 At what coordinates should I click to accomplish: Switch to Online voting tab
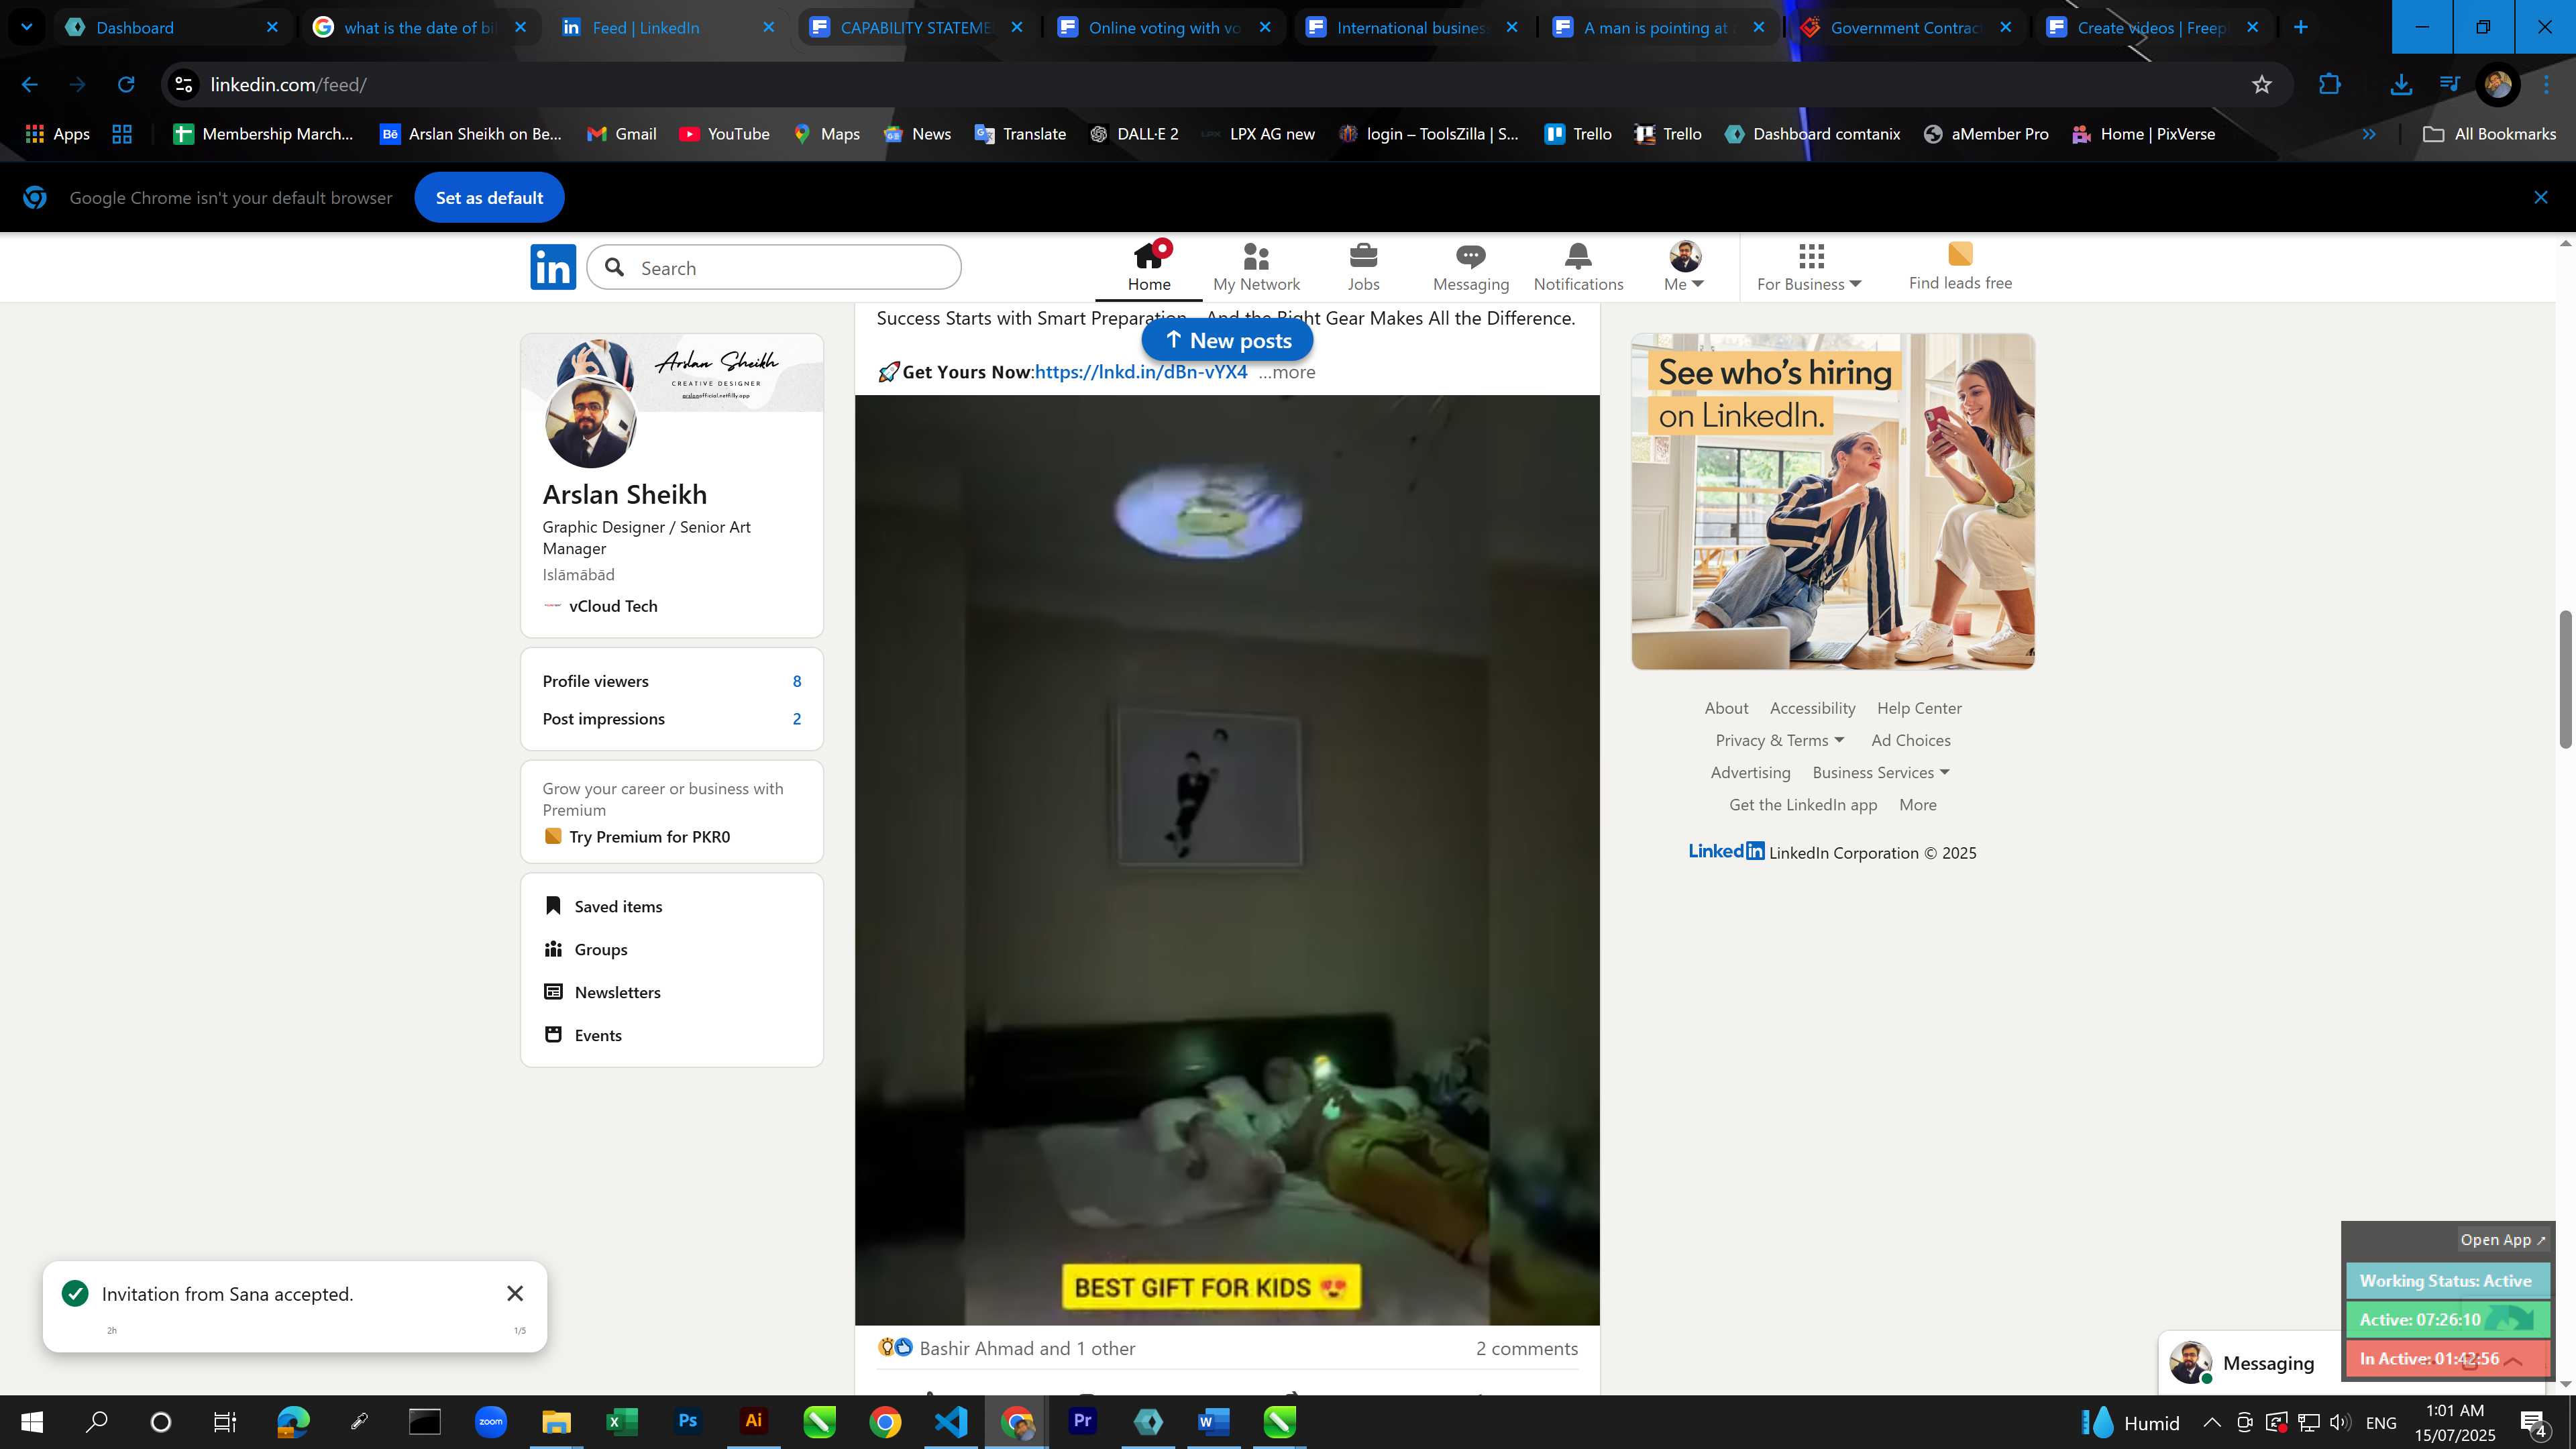(1165, 27)
